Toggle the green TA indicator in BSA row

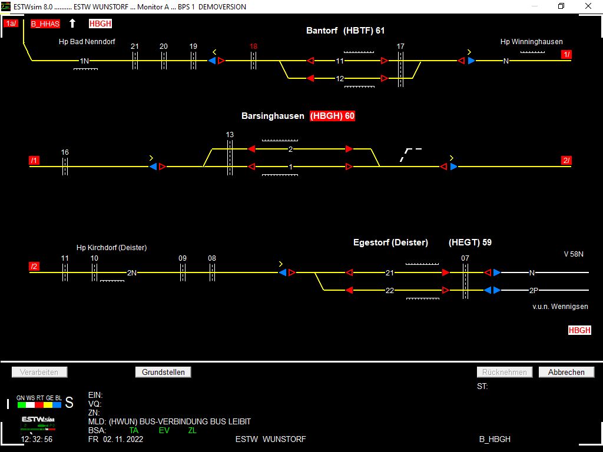(x=134, y=430)
